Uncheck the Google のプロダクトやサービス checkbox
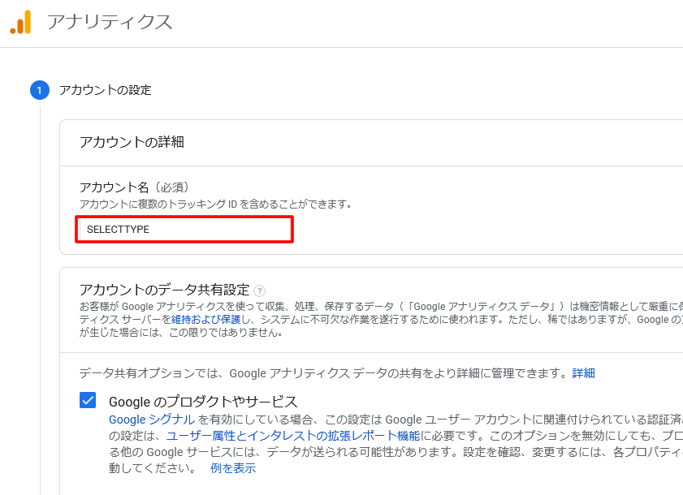This screenshot has width=683, height=495. pyautogui.click(x=88, y=400)
